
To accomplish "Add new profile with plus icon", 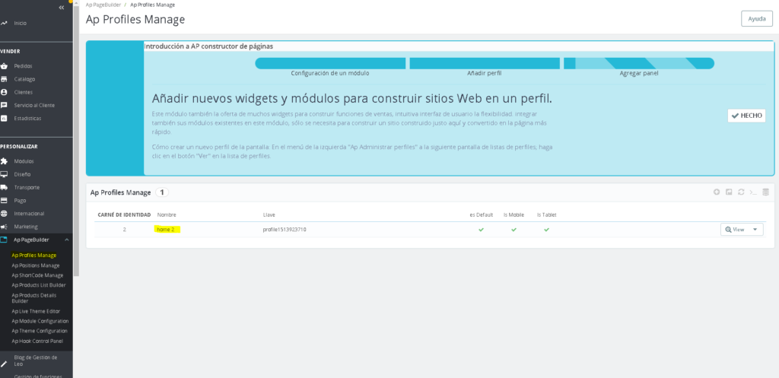I will [x=717, y=192].
